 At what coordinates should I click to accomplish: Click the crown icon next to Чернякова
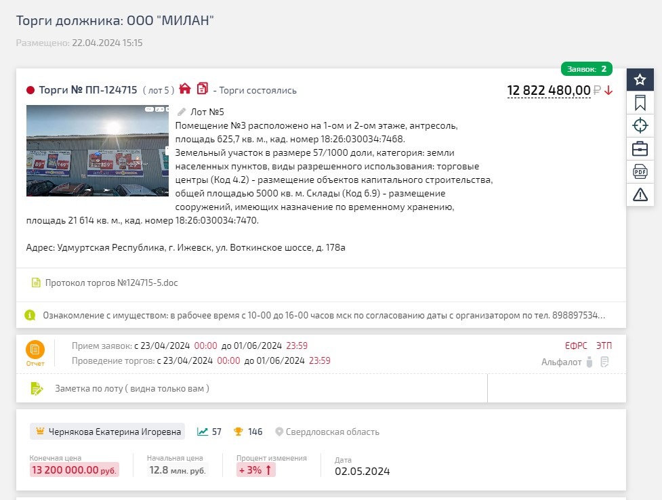tap(40, 431)
